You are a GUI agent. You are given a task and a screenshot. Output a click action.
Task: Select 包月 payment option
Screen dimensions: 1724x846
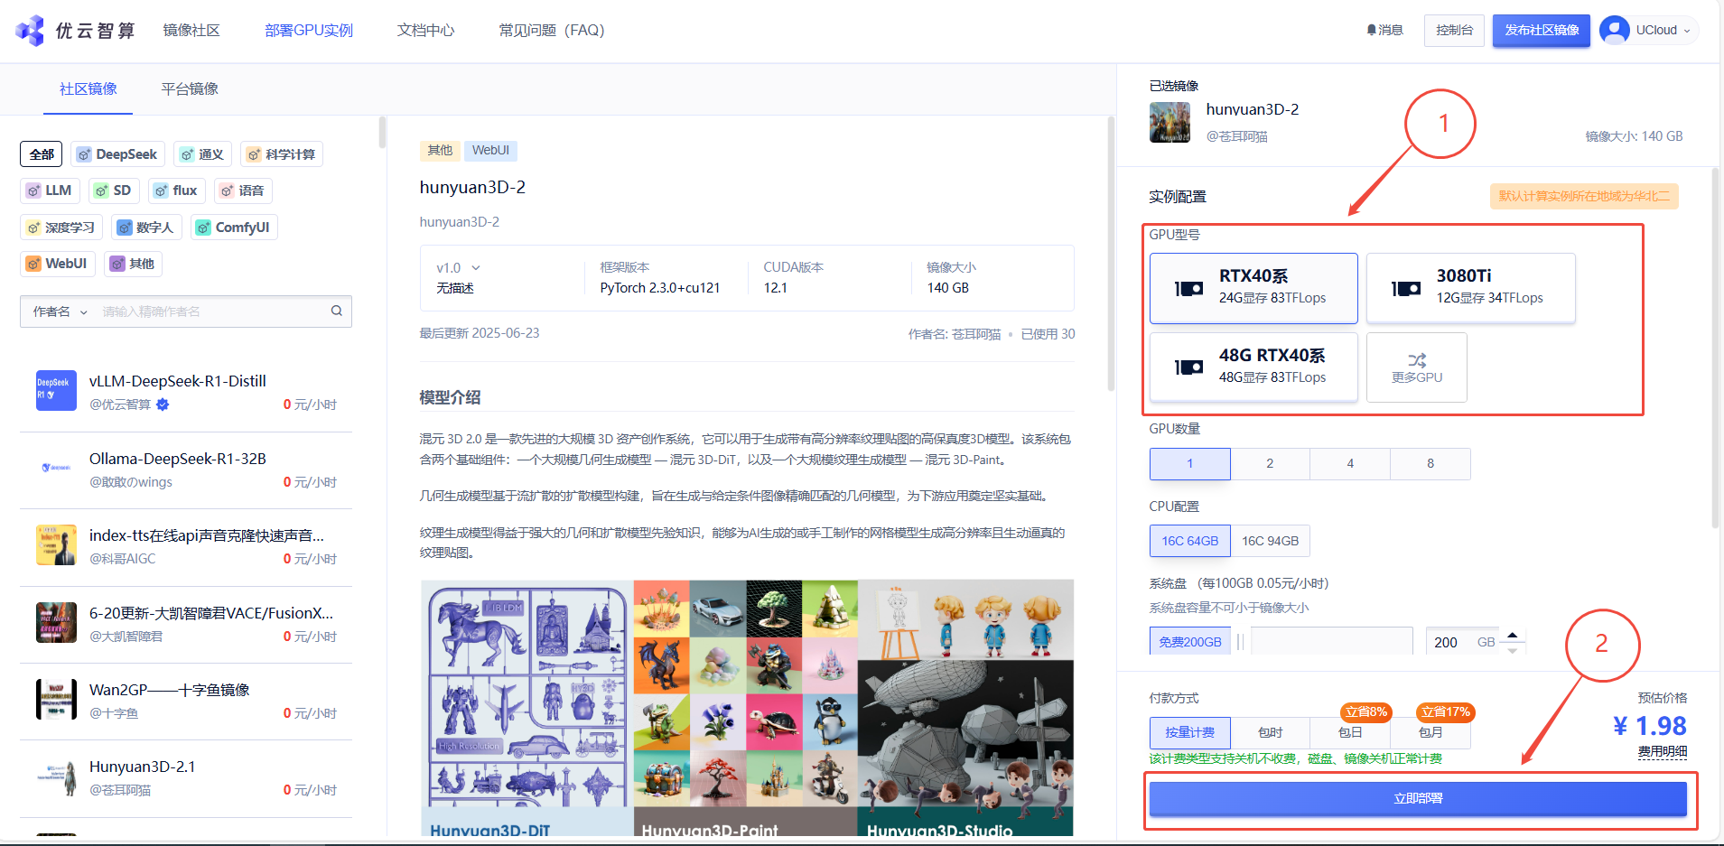tap(1430, 732)
